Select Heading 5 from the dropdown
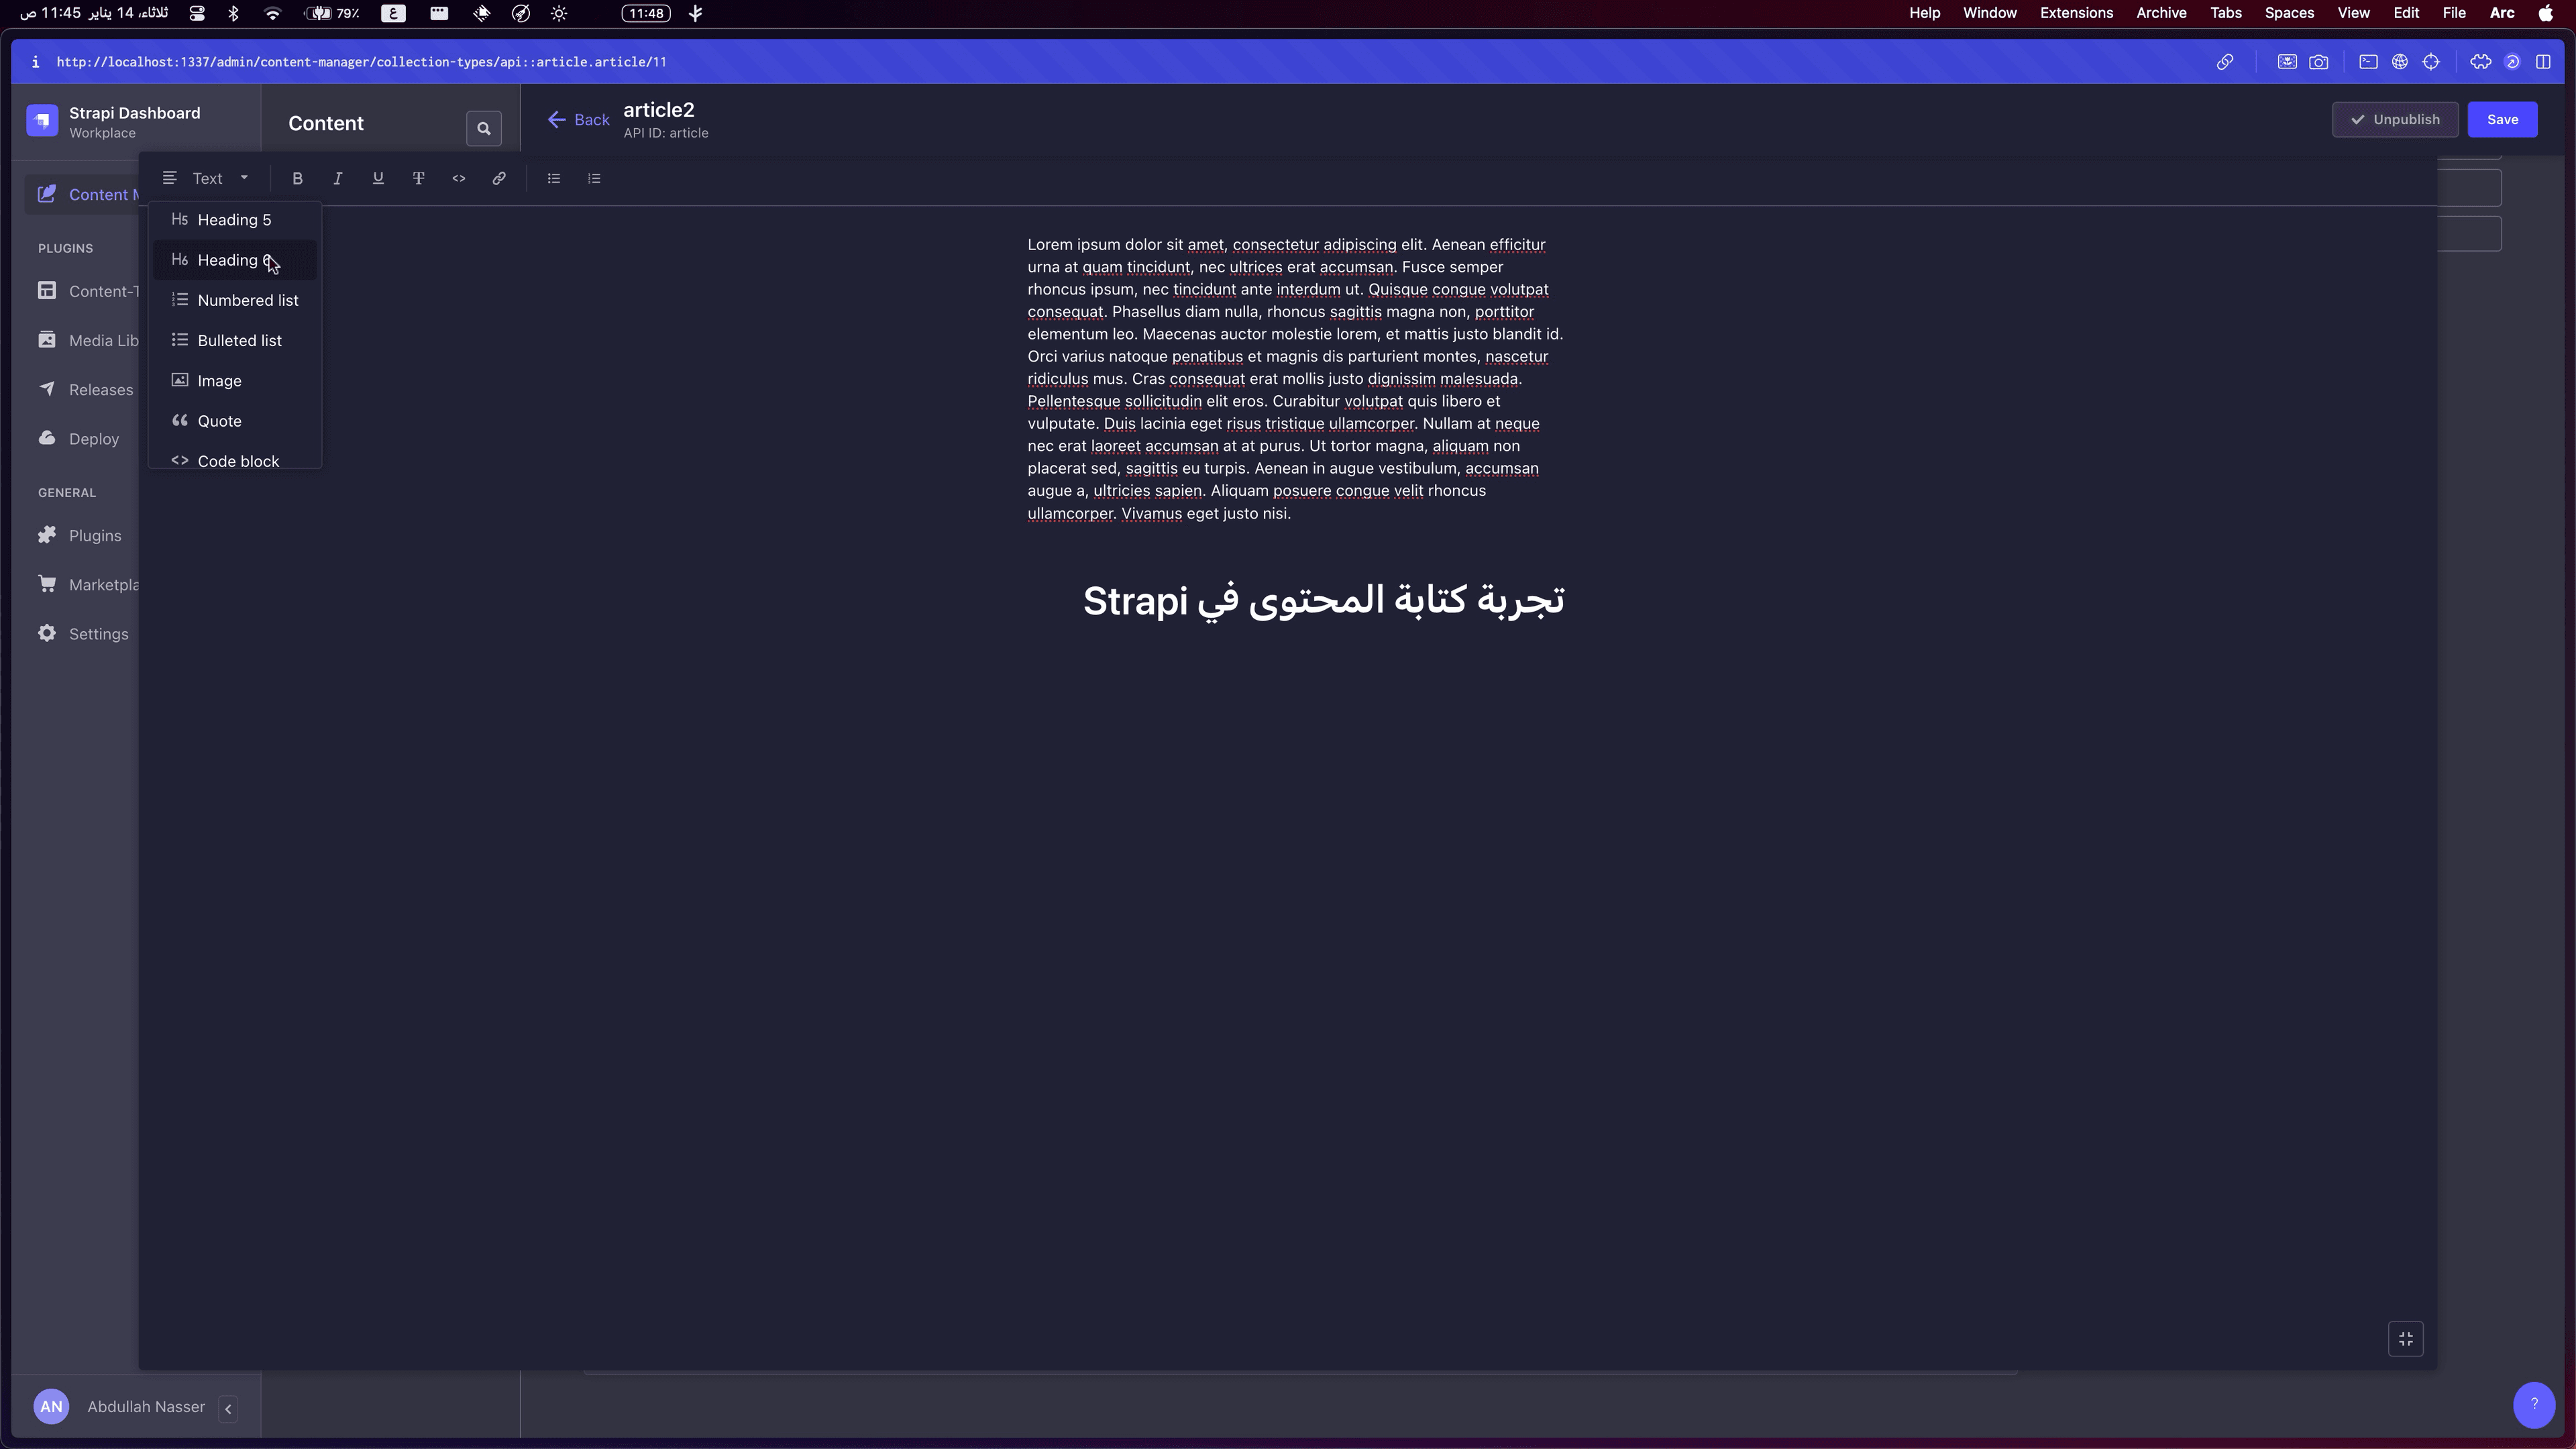 click(x=234, y=220)
